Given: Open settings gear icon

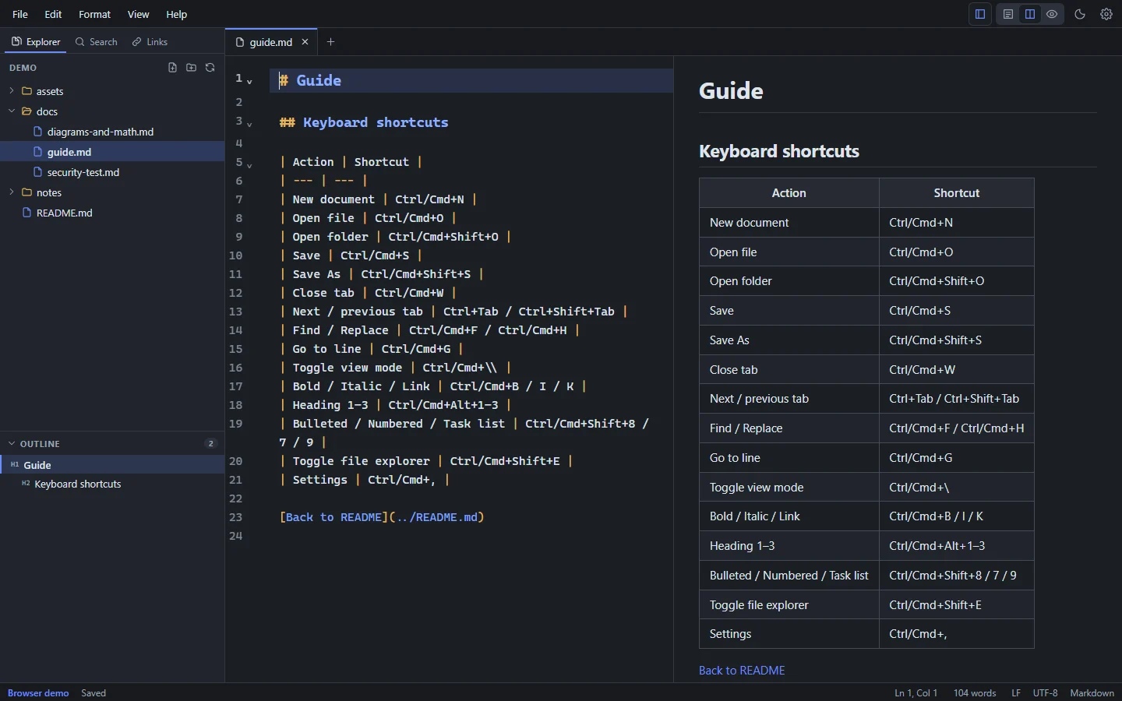Looking at the screenshot, I should (1106, 14).
